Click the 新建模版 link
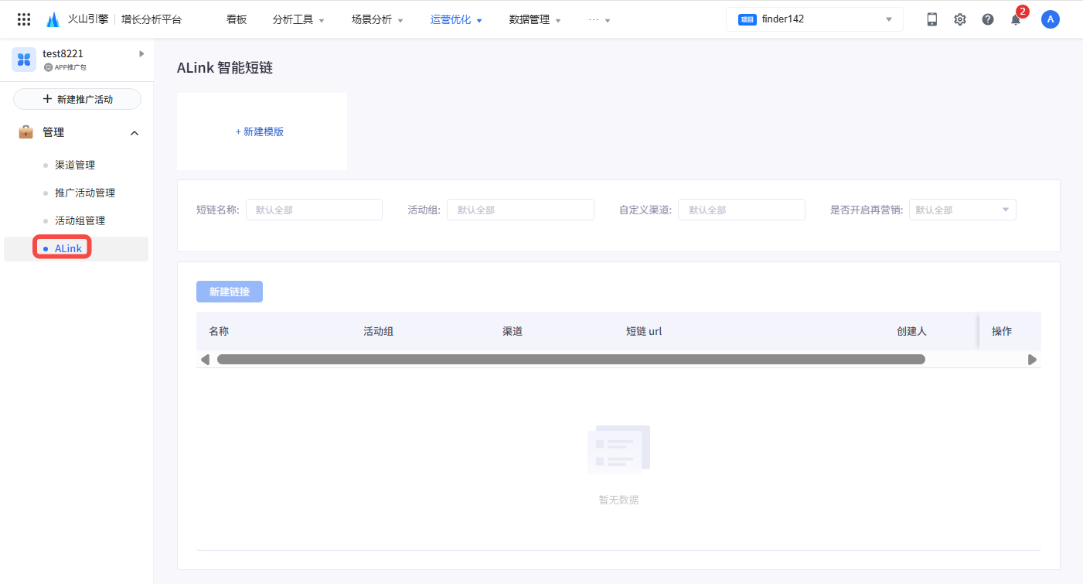Image resolution: width=1083 pixels, height=584 pixels. click(x=260, y=131)
